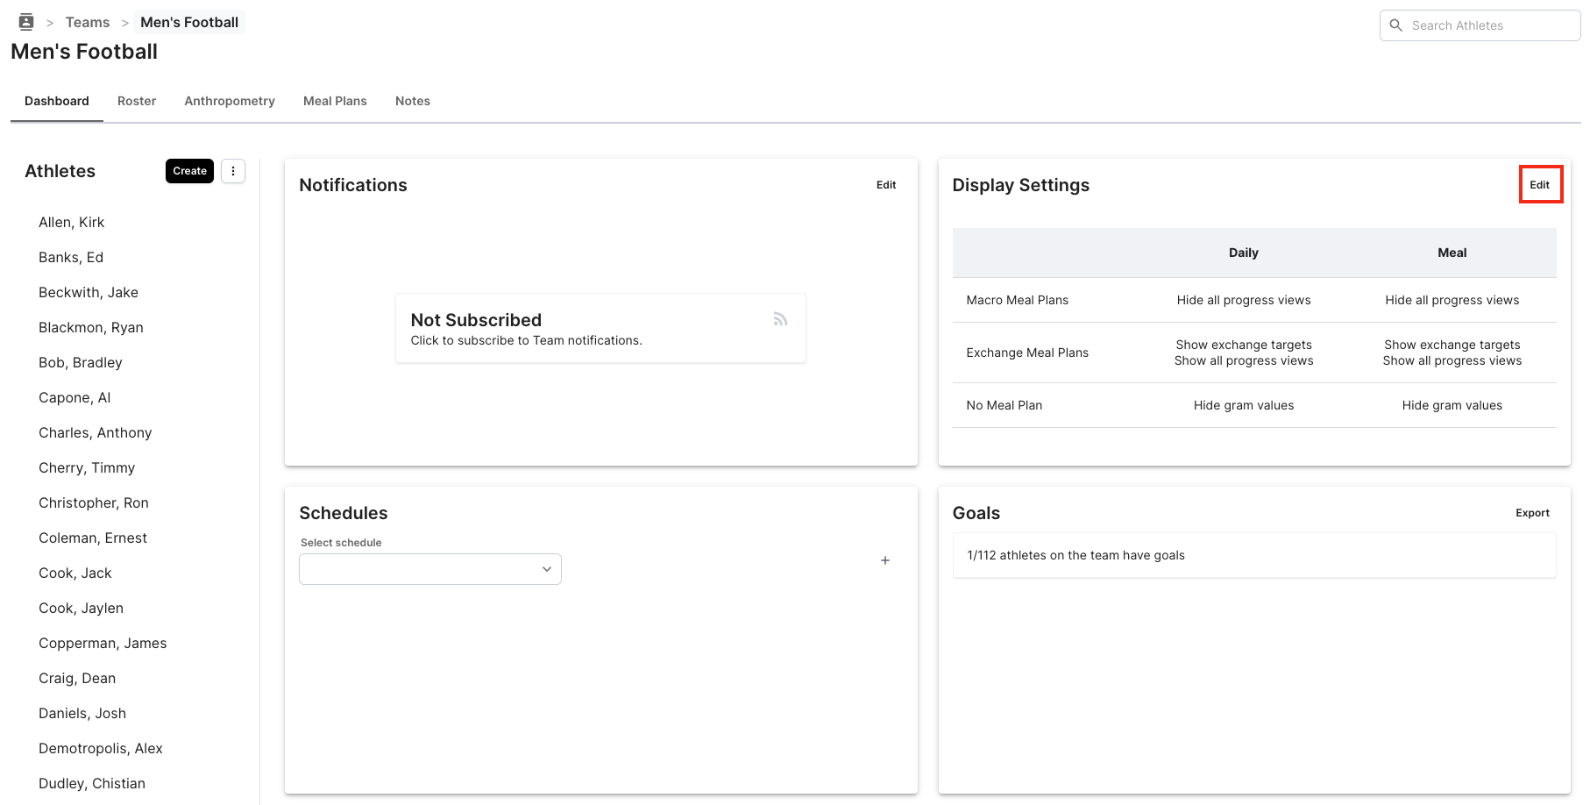Select athlete Capone, Al from the list

pos(75,397)
